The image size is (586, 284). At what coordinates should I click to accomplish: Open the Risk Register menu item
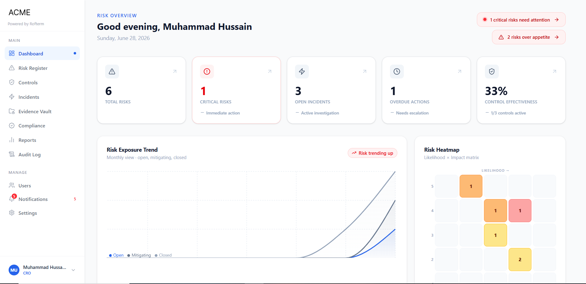(x=42, y=68)
